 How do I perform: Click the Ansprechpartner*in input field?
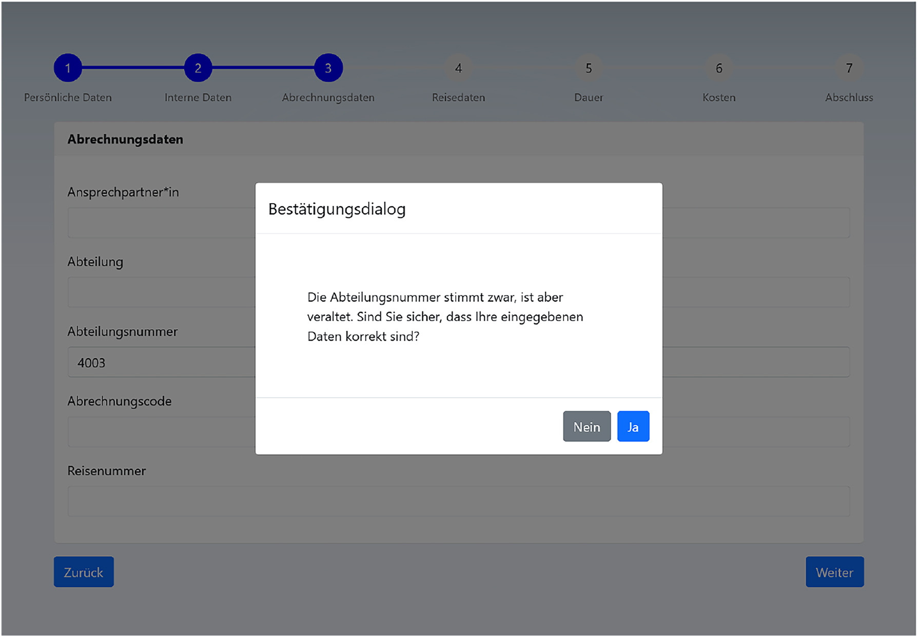pyautogui.click(x=154, y=223)
